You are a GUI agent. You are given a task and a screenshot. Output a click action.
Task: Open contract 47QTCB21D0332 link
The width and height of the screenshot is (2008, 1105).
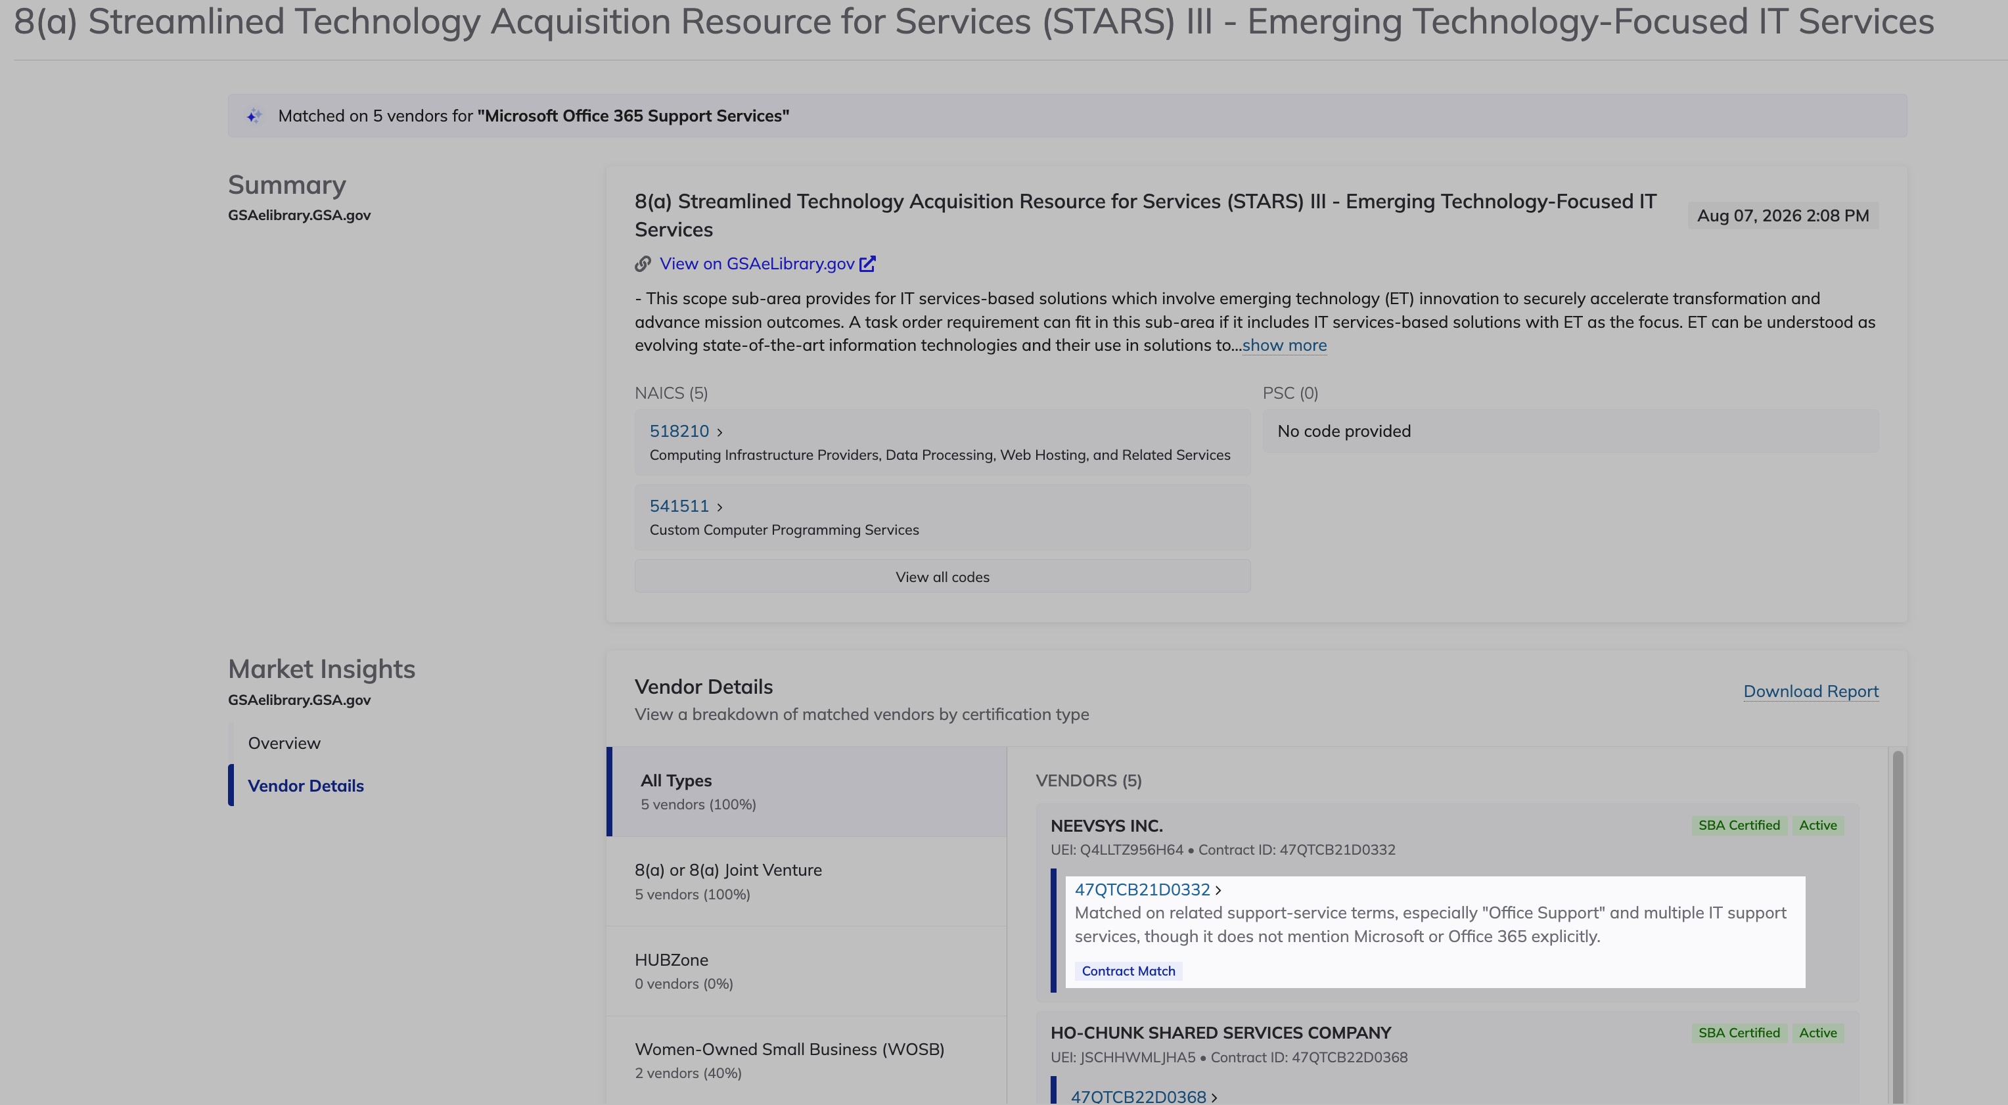coord(1142,889)
